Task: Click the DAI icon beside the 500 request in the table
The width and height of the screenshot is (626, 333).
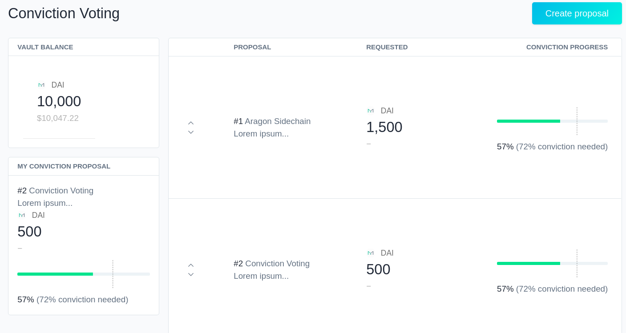Action: click(371, 253)
